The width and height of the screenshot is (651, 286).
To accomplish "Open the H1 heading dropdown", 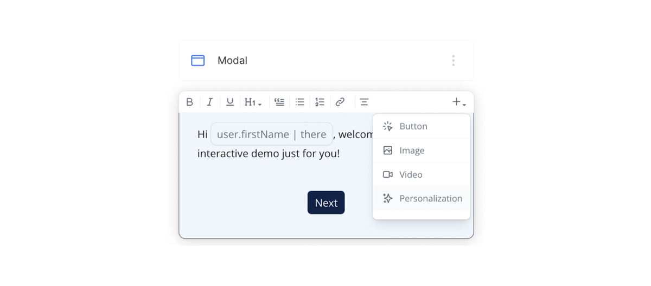I will point(253,102).
